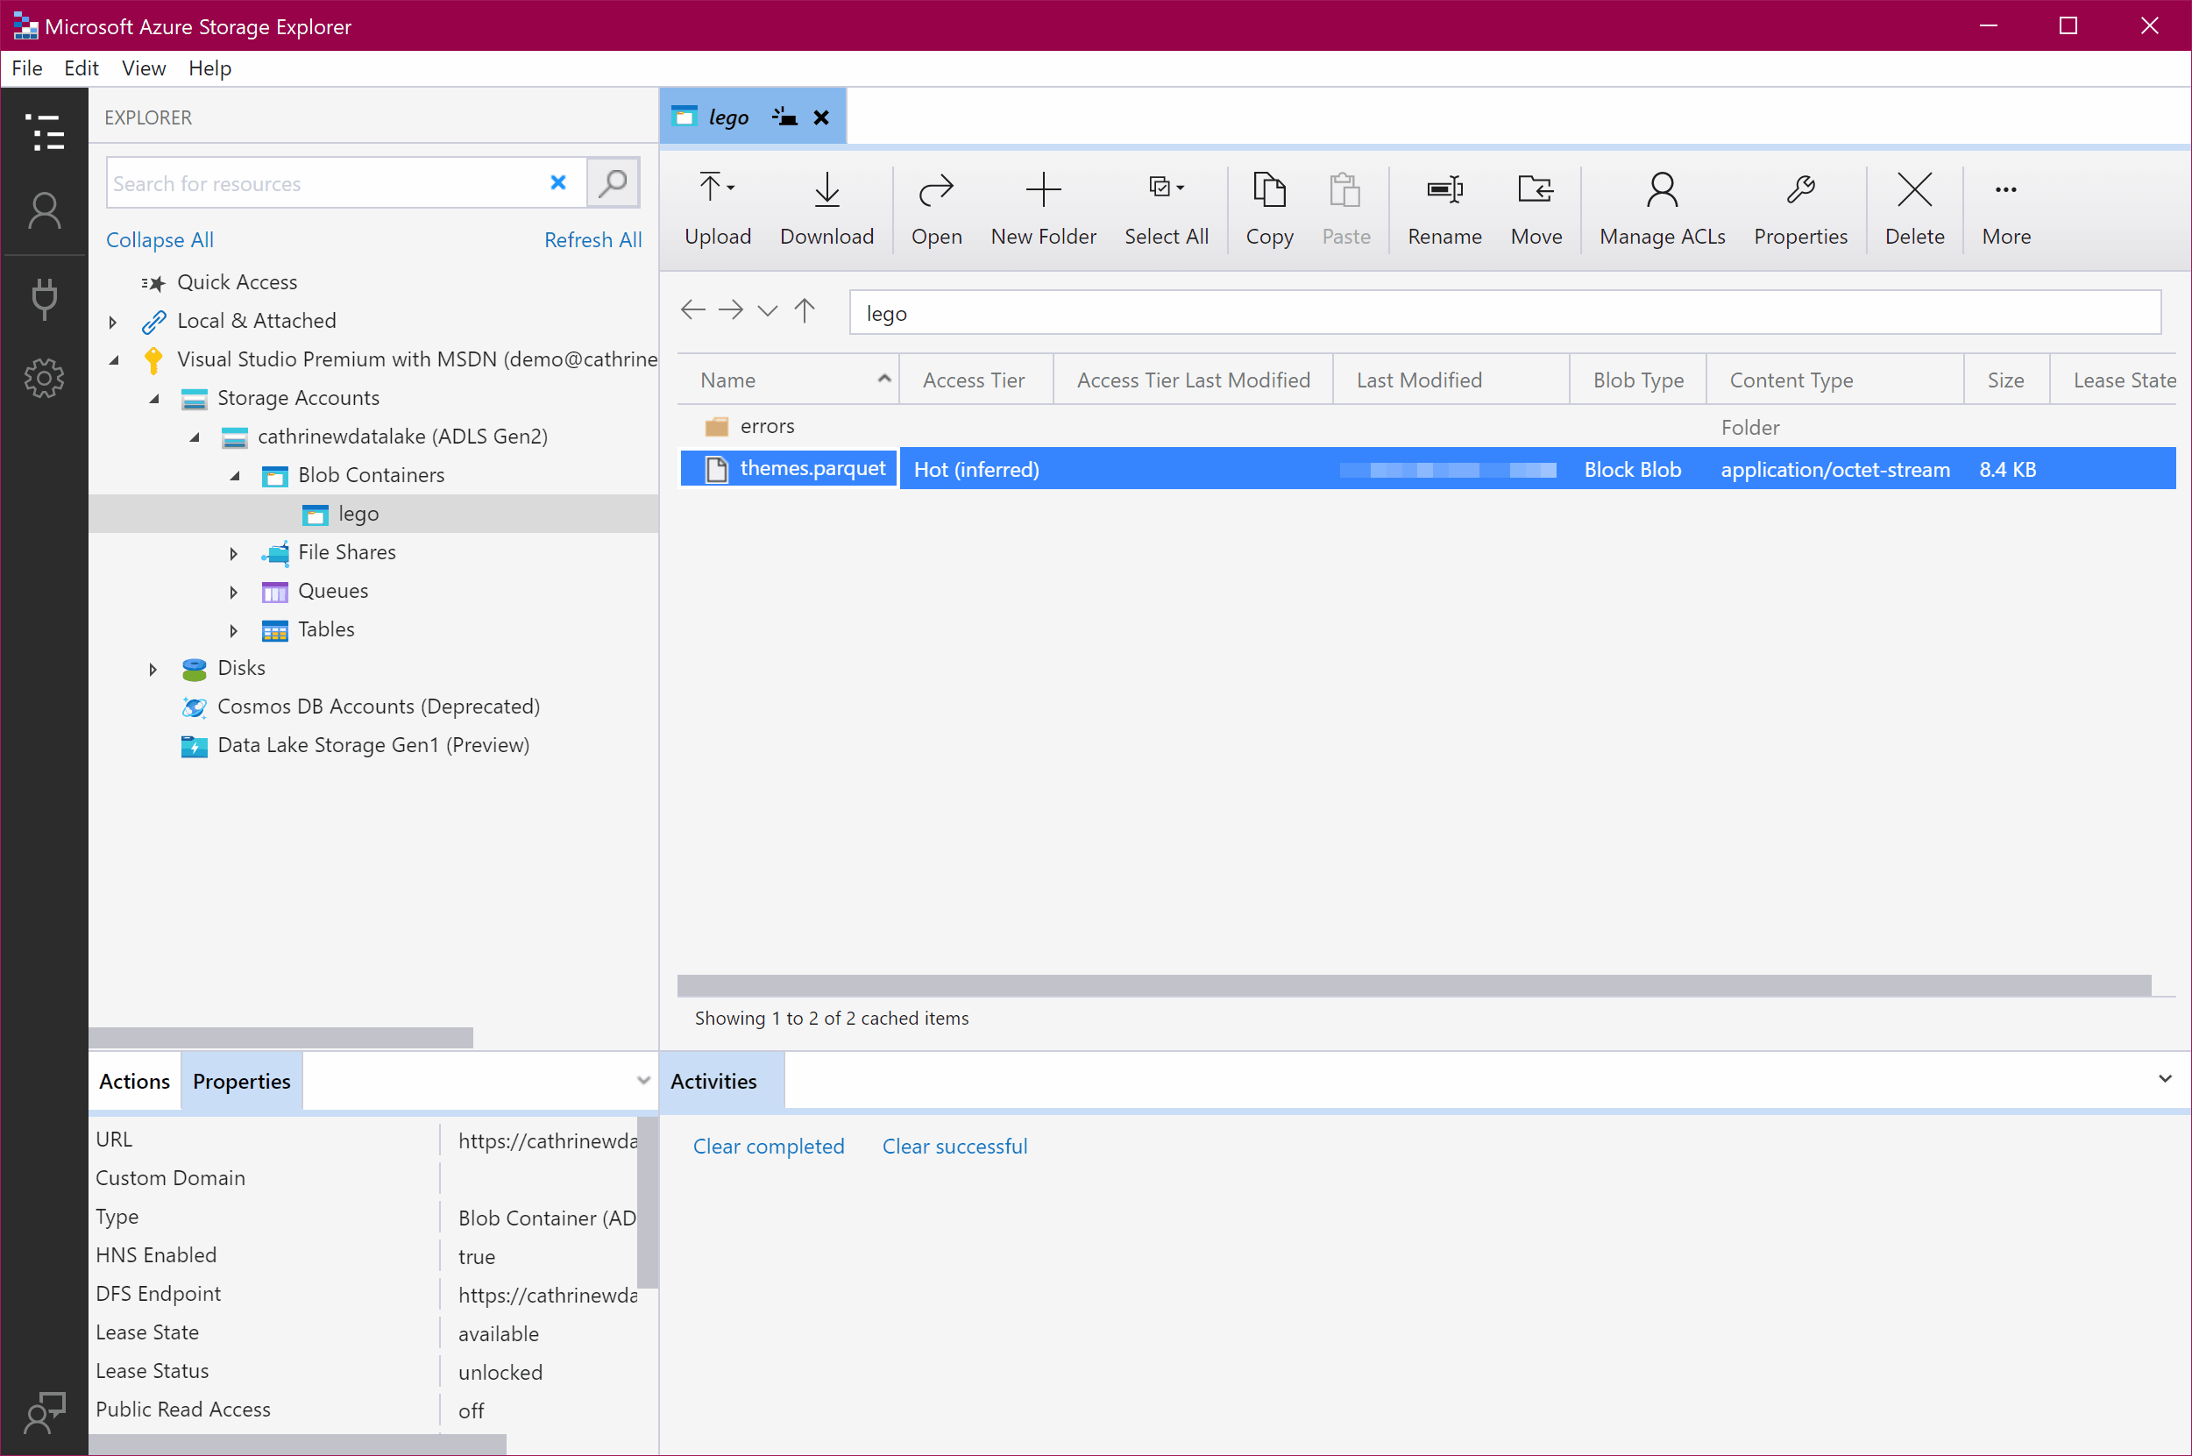Open the Account Management sidebar icon
The image size is (2192, 1456).
tap(44, 212)
